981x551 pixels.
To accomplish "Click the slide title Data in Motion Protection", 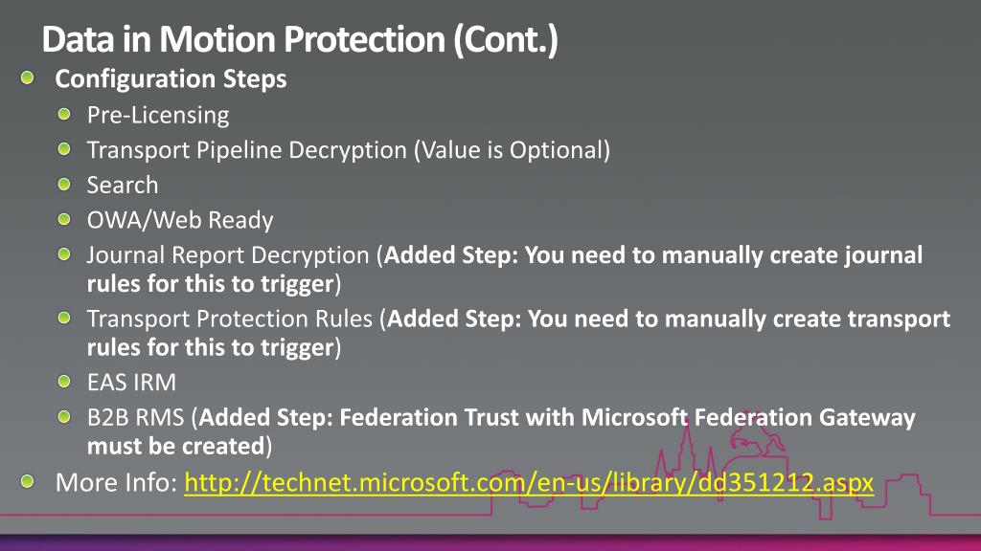I will [x=300, y=38].
